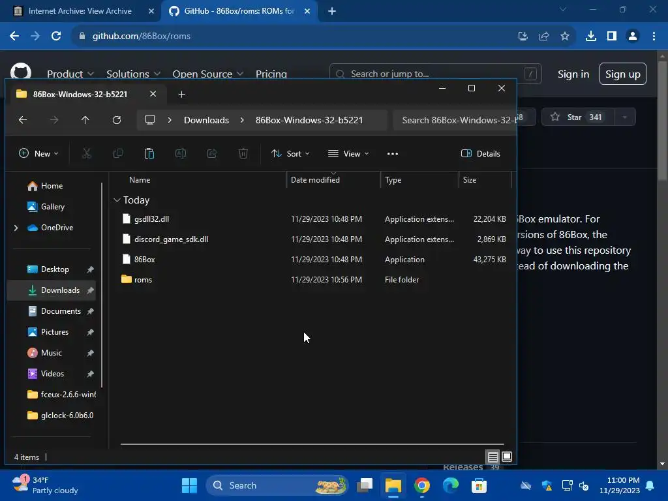Select the GitHub 86Box/roms browser tab
This screenshot has height=501, width=668.
coord(239,11)
